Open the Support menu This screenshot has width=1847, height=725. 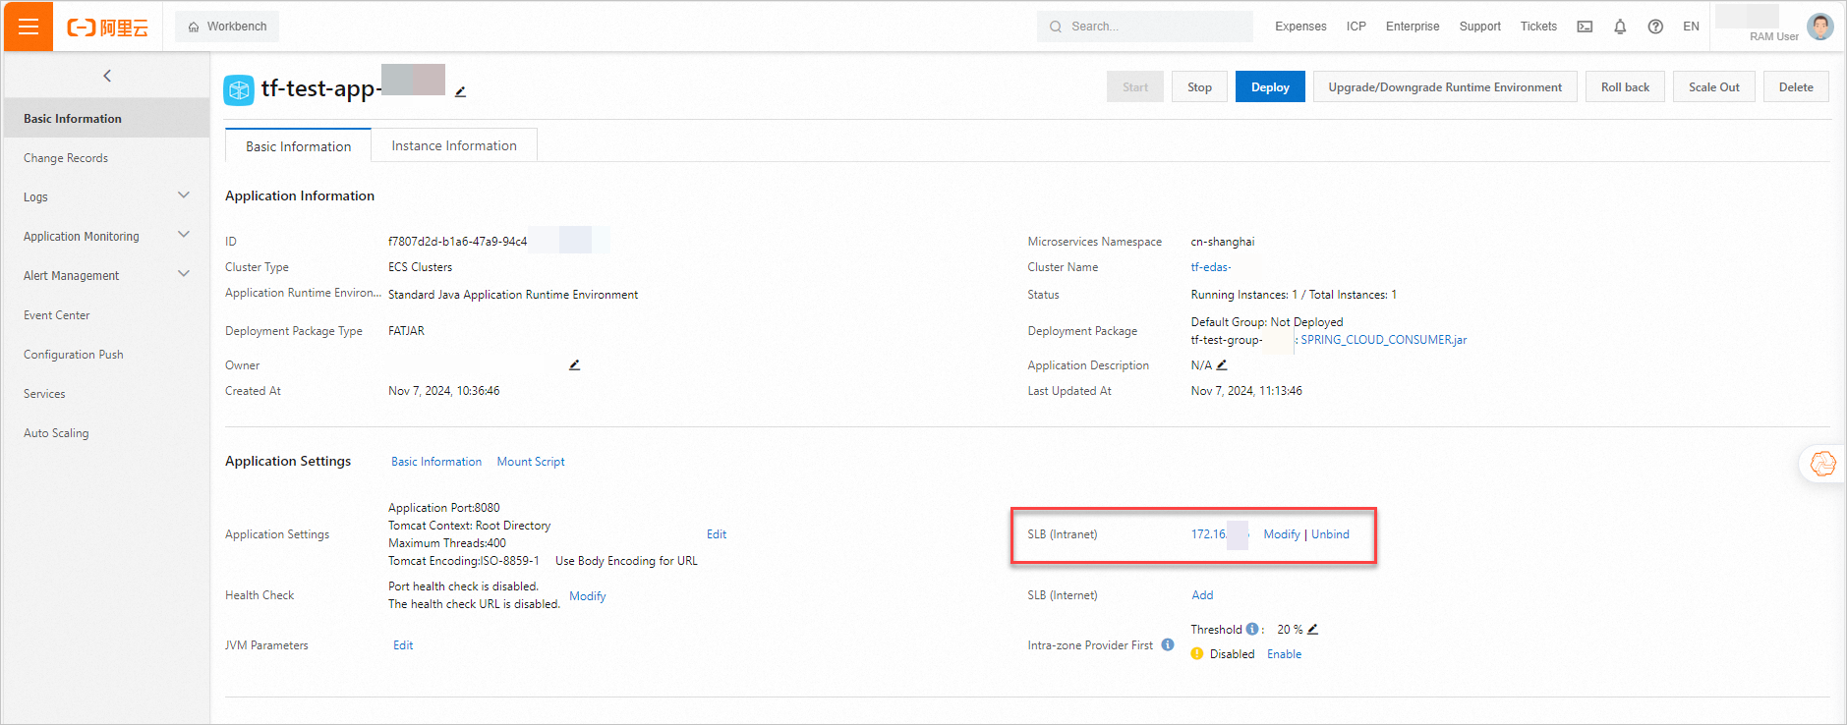[1479, 27]
